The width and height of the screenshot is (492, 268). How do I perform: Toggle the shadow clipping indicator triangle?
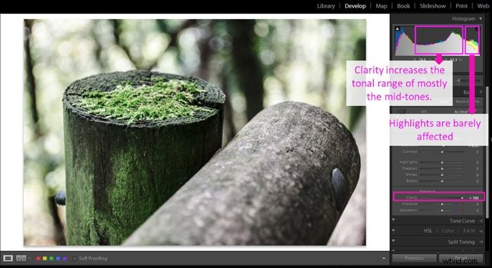point(398,29)
